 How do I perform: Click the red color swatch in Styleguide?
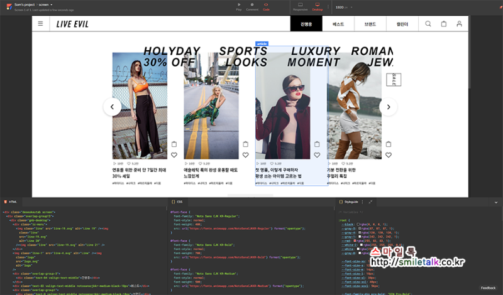[355, 241]
